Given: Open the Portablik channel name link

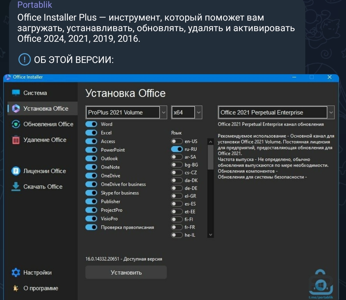Looking at the screenshot, I should pos(35,4).
